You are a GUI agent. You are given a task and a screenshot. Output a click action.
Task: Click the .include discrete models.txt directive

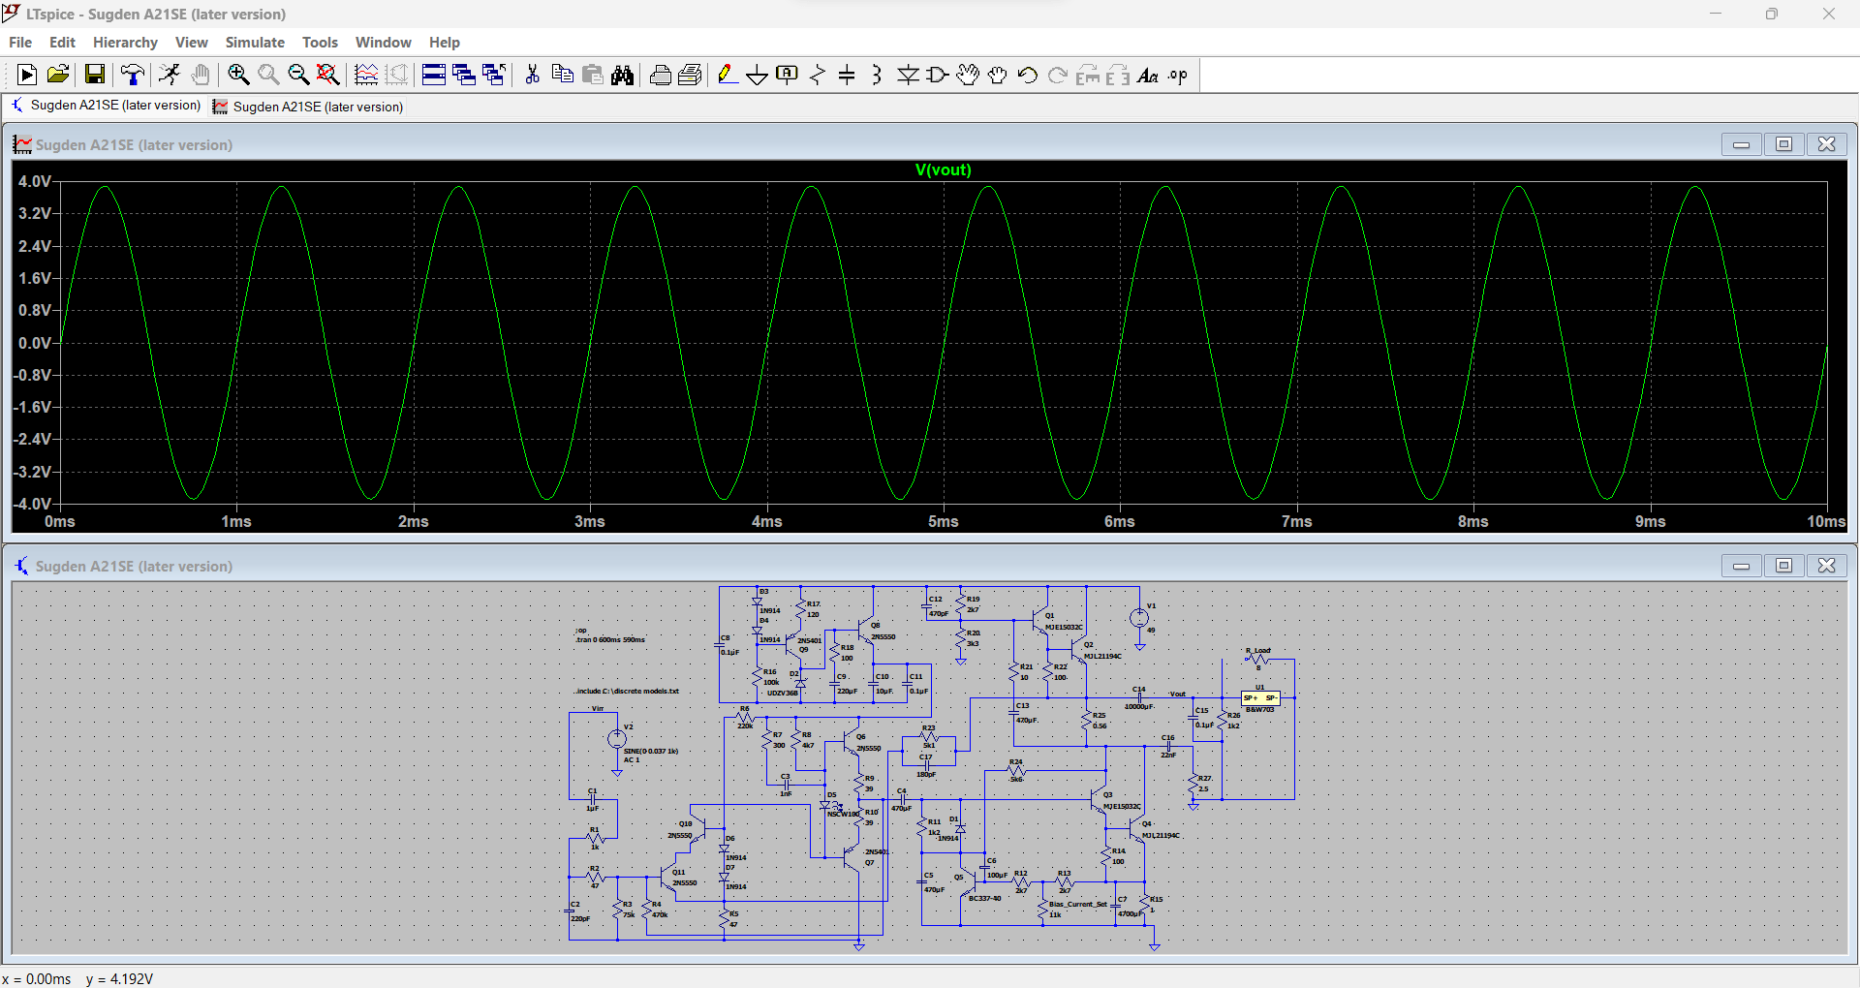[627, 691]
